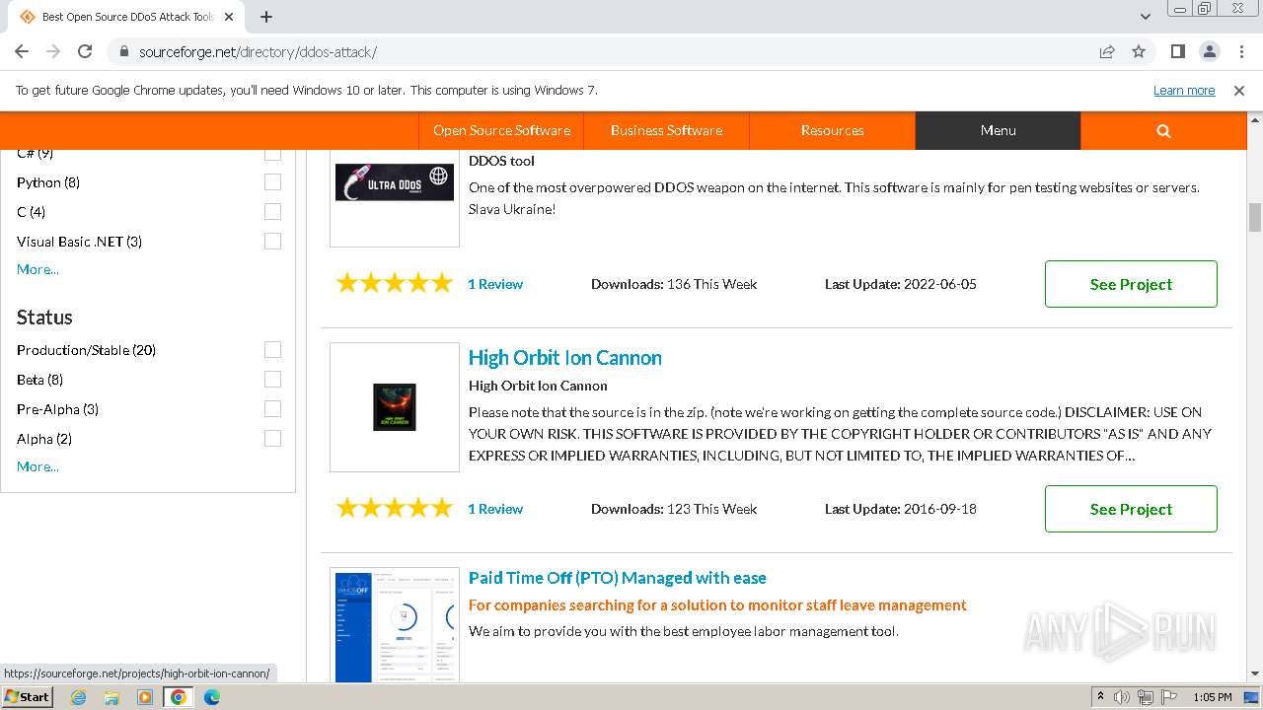
Task: Open the tab search dropdown arrow
Action: pos(1145,17)
